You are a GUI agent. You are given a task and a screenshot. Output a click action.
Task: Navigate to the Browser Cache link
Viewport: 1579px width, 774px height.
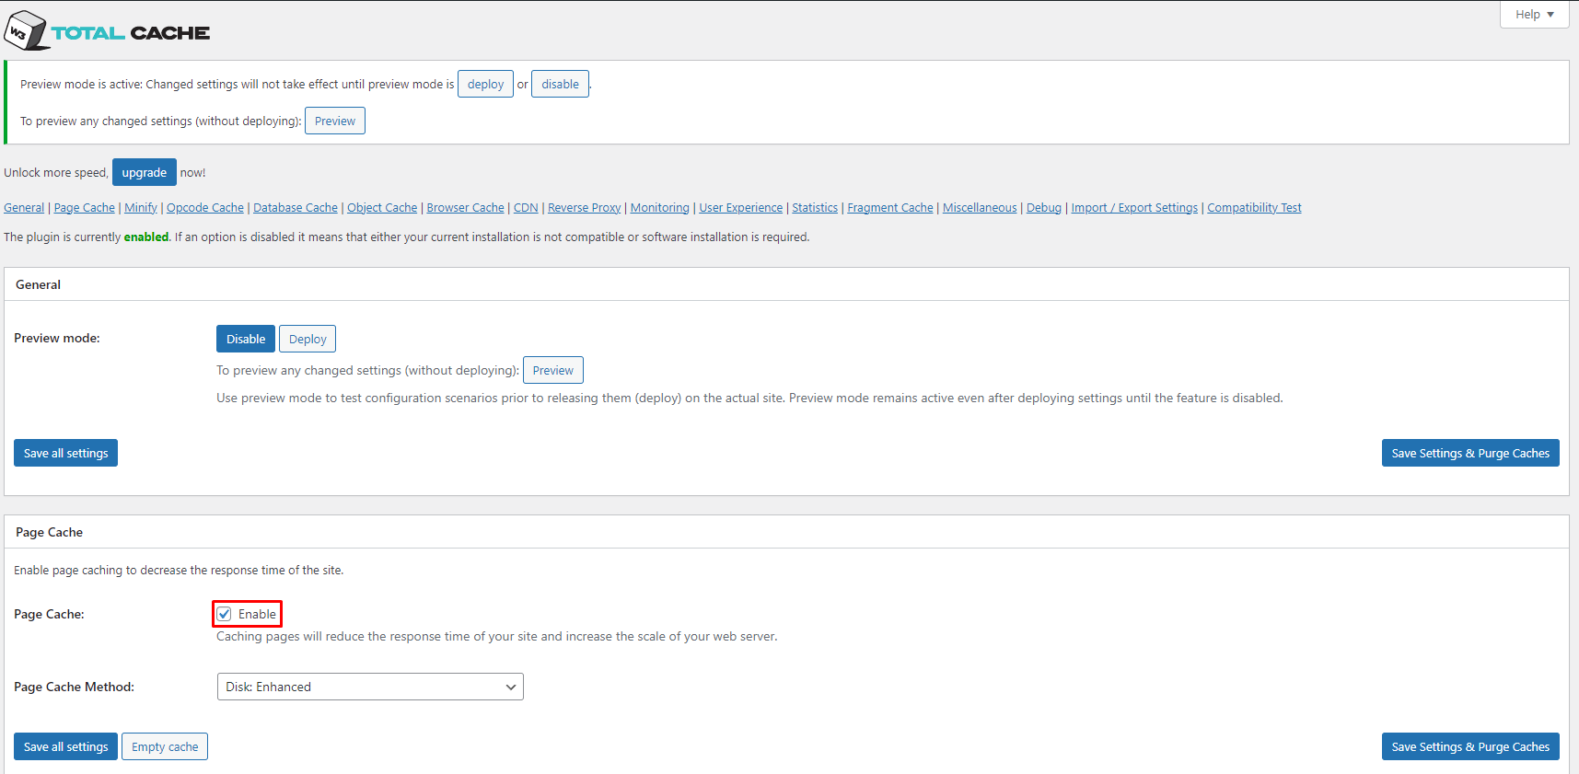(x=465, y=208)
